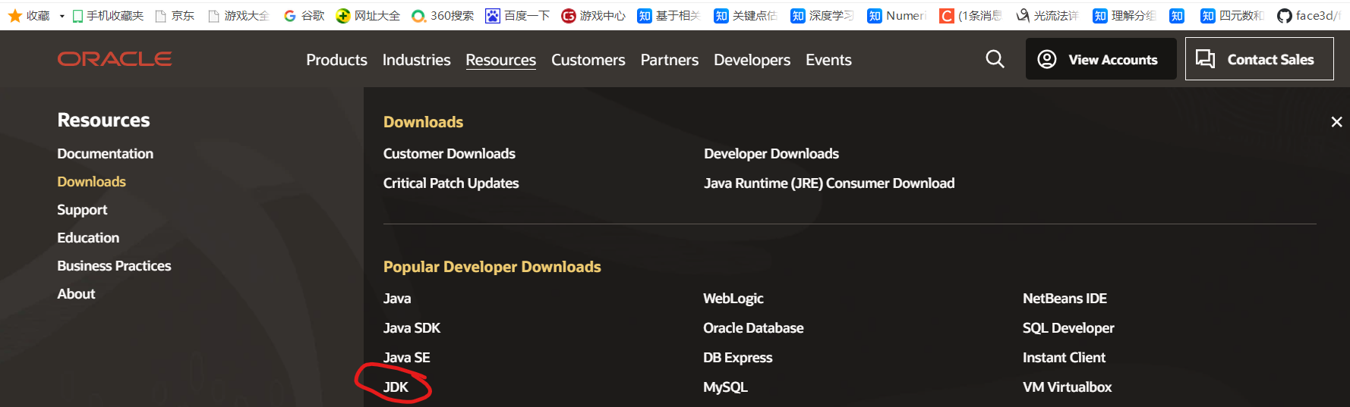Select Education in the Resources sidebar
Screen dimensions: 1350x407
pyautogui.click(x=88, y=238)
